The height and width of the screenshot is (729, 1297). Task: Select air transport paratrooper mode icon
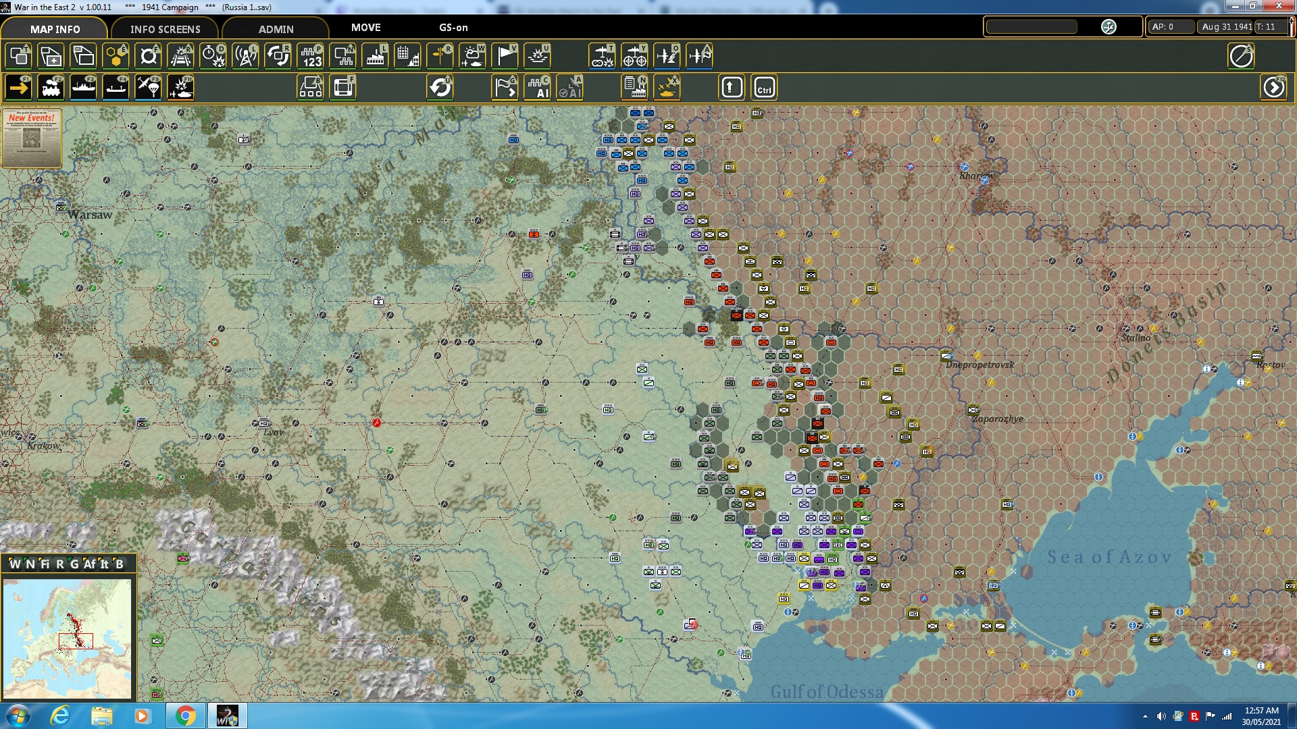pos(148,88)
